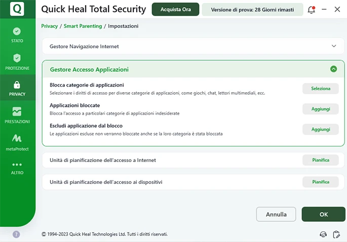Click the help question mark icon
Screen dimensions: 347x242
16,234
